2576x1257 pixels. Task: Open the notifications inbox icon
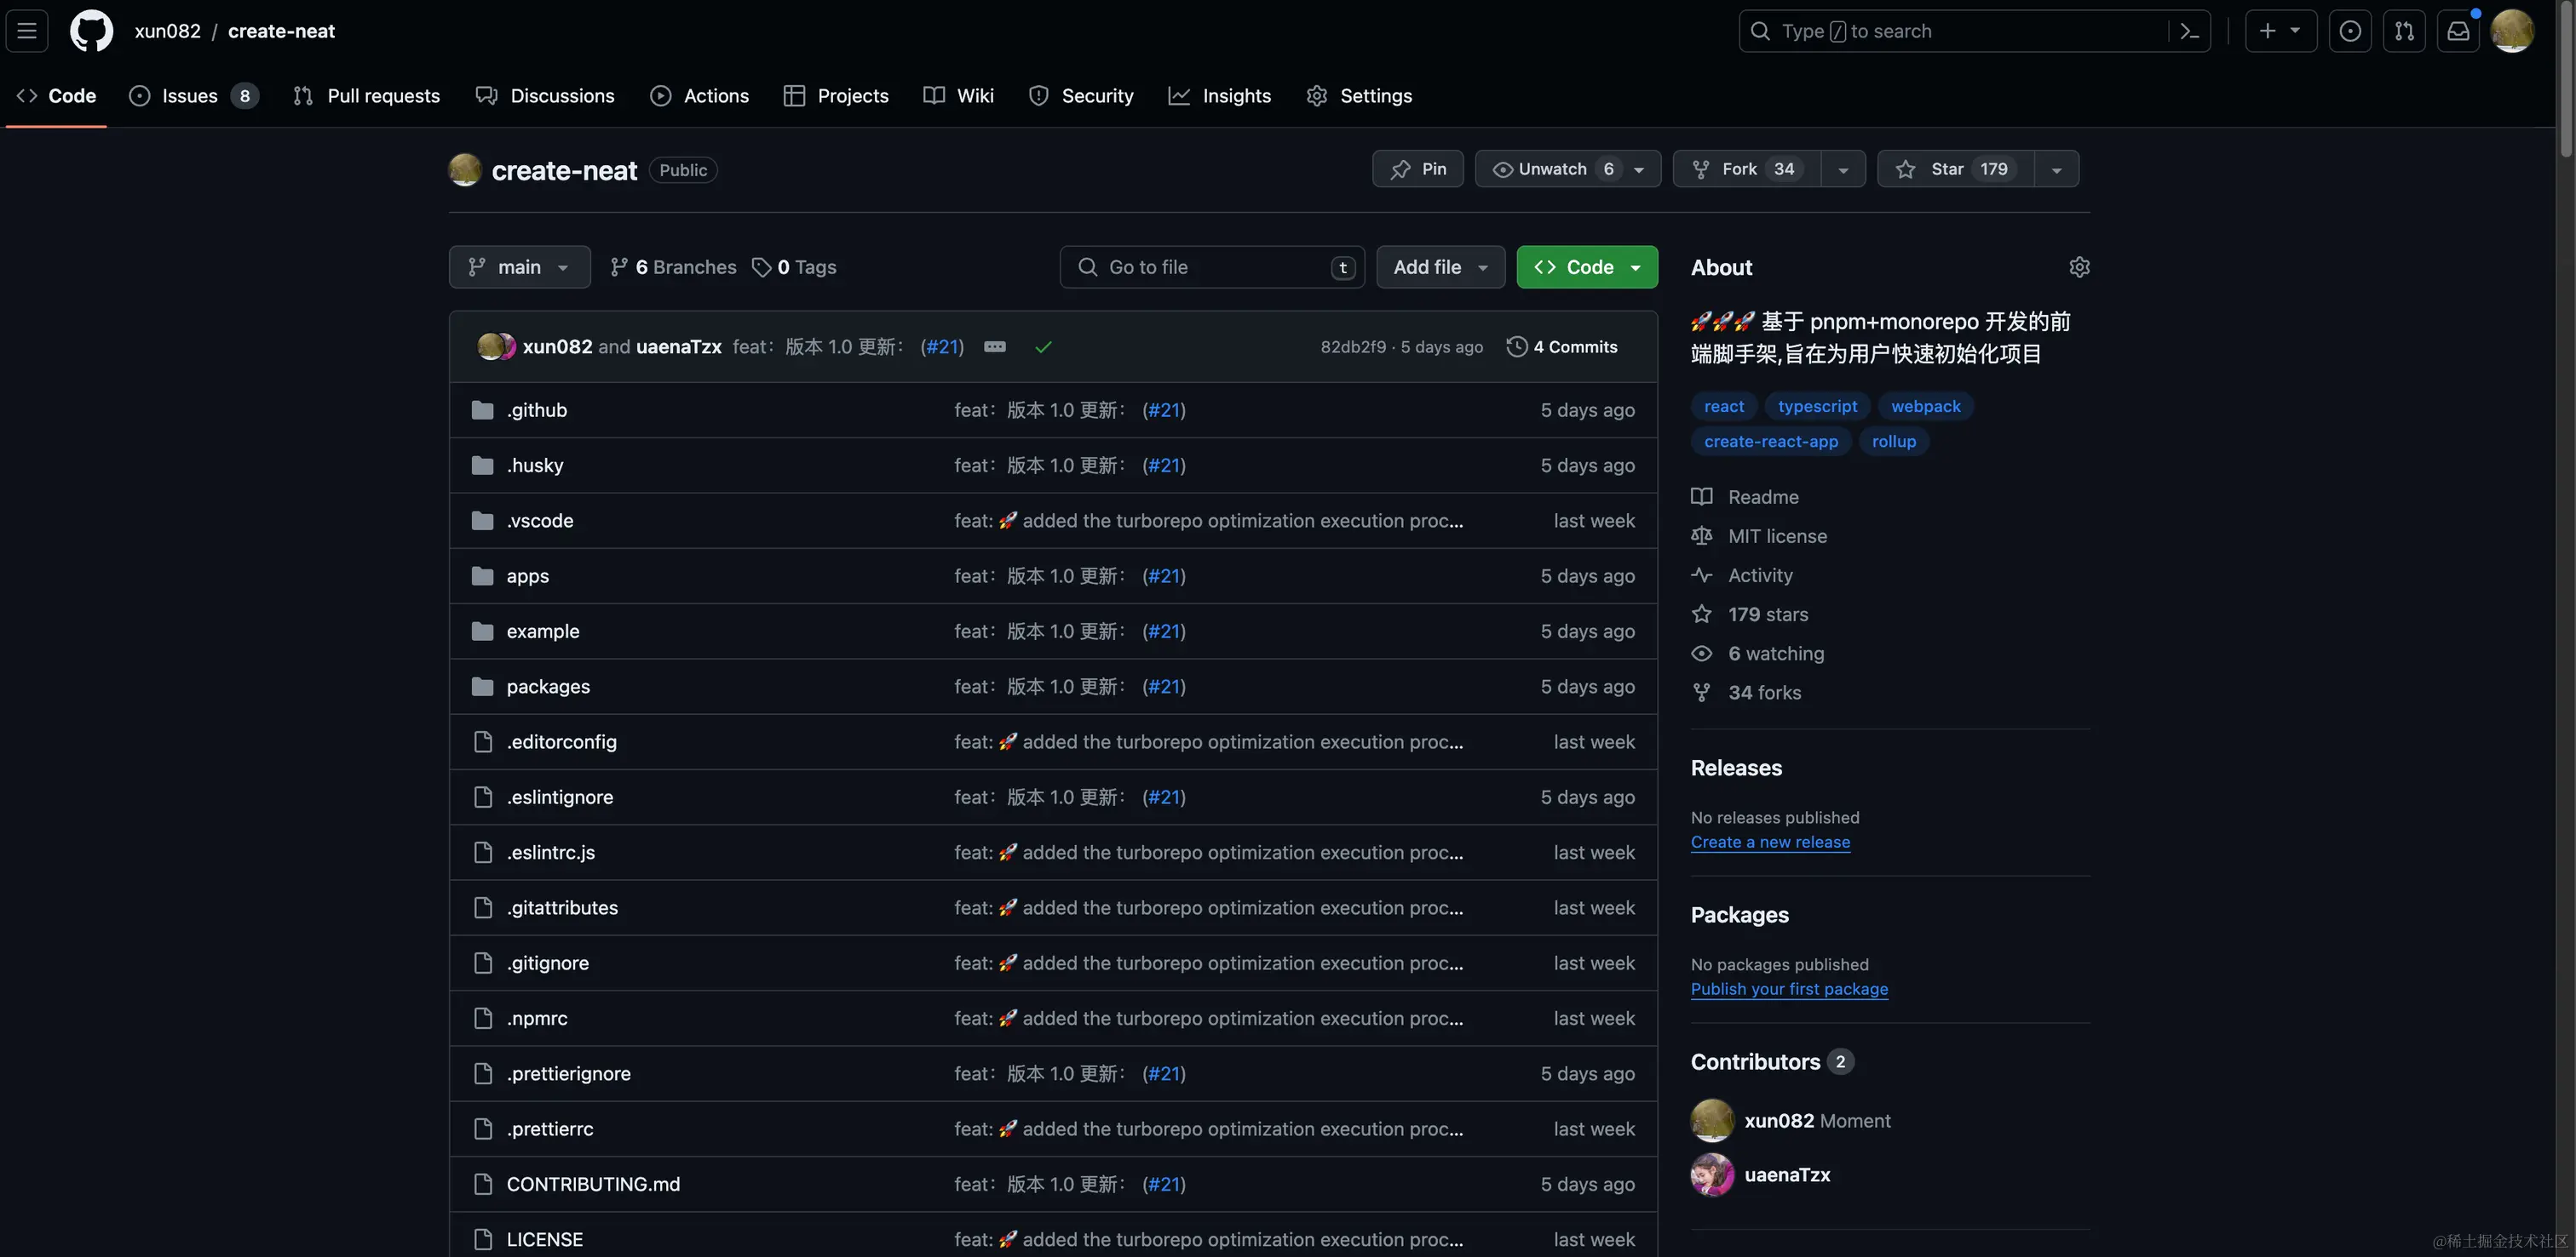coord(2458,31)
